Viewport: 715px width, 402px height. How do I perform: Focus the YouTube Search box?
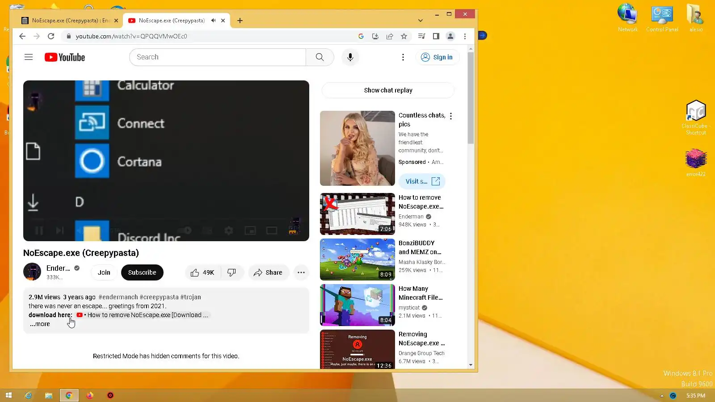click(x=218, y=57)
